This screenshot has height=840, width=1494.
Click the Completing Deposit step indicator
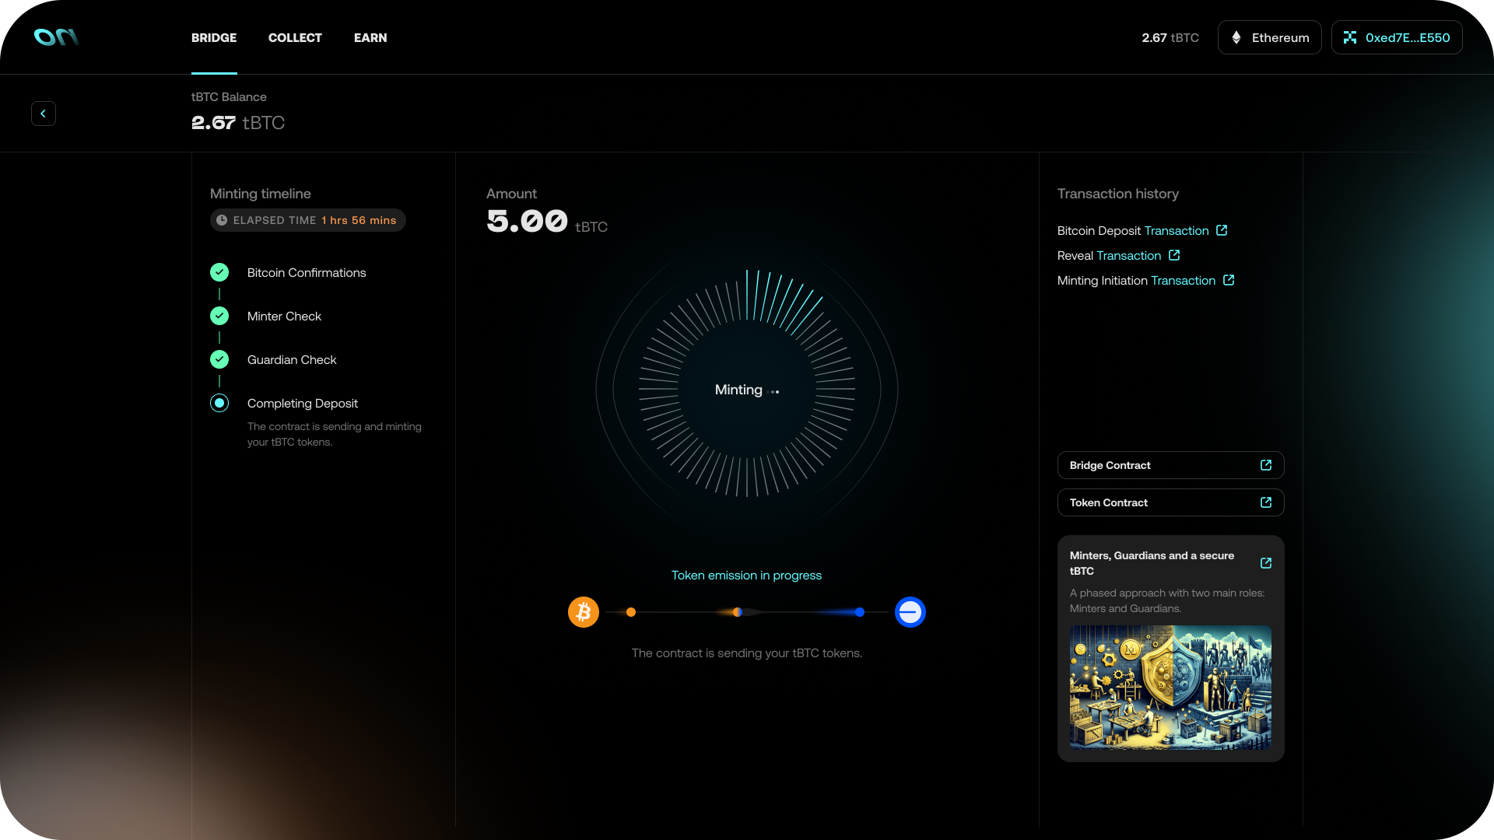coord(219,403)
